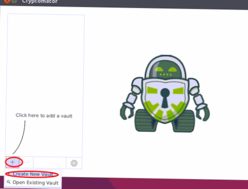Select Open Existing Vault menu entry
Image resolution: width=248 pixels, height=189 pixels.
[x=33, y=183]
